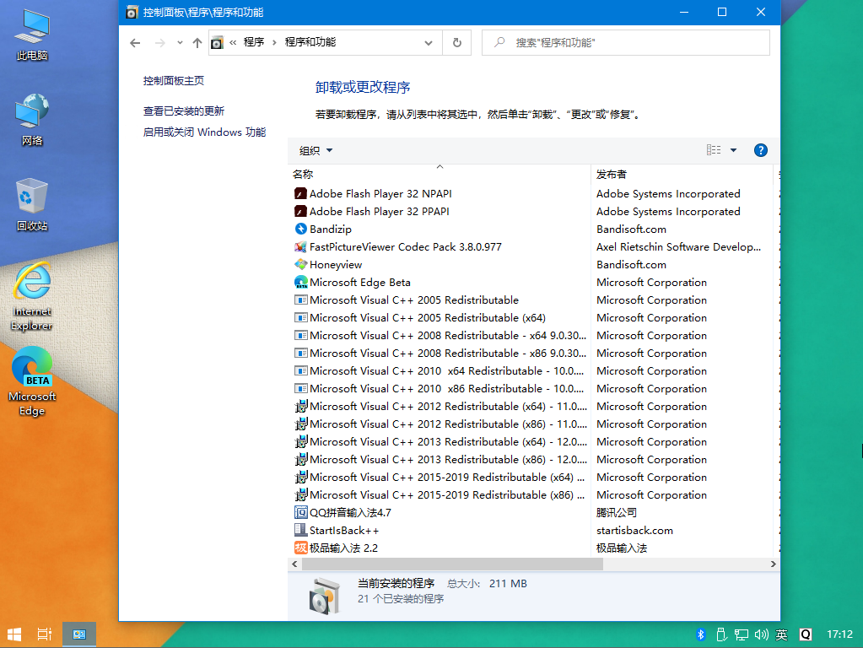Click the Visual C++ 2012 Redistributable (x64) icon
Screen dimensions: 863x648
point(300,407)
